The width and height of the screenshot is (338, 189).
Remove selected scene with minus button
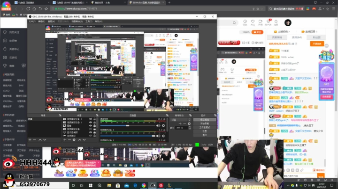coord(34,140)
